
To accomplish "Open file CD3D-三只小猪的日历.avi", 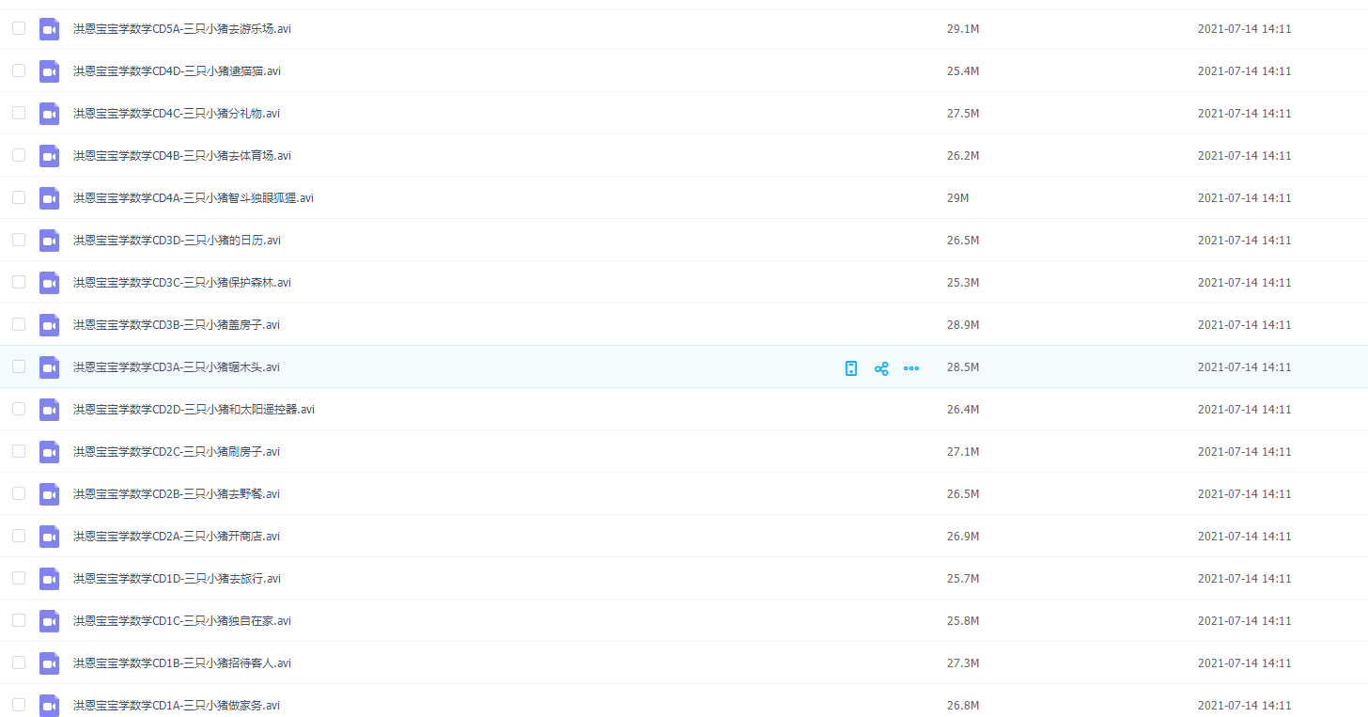I will click(177, 241).
